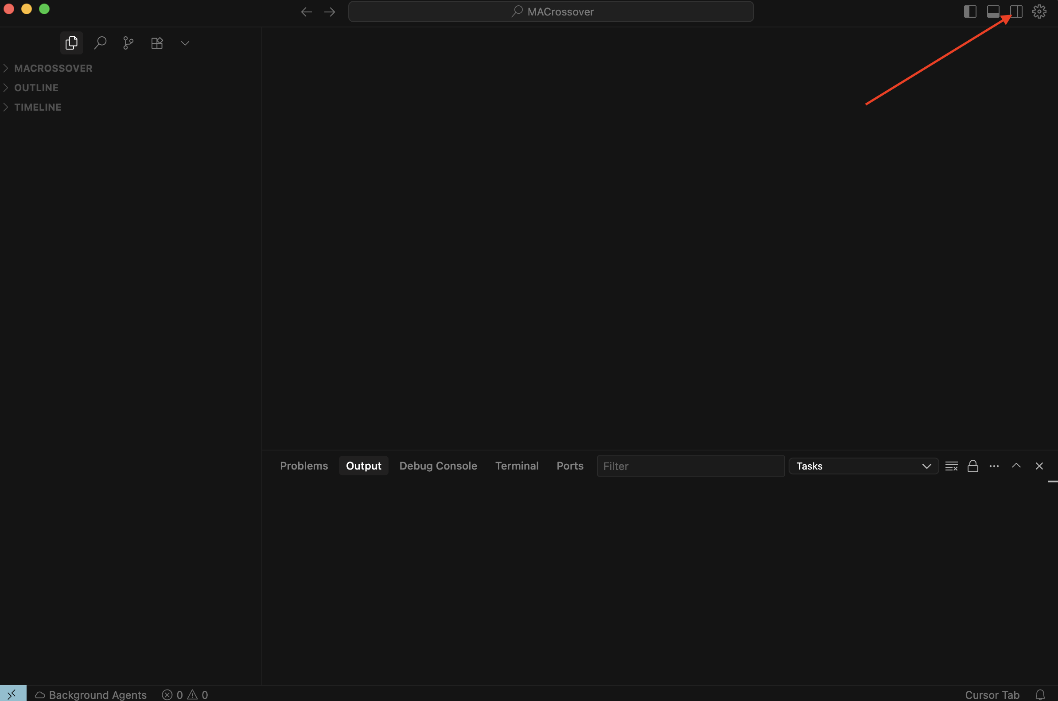The height and width of the screenshot is (701, 1058).
Task: Toggle the secondary right sidebar
Action: click(x=1016, y=12)
